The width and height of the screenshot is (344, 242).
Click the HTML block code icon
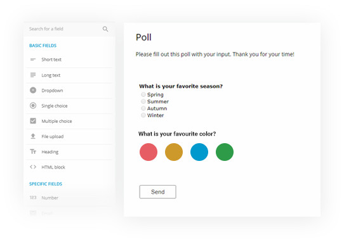pyautogui.click(x=33, y=167)
